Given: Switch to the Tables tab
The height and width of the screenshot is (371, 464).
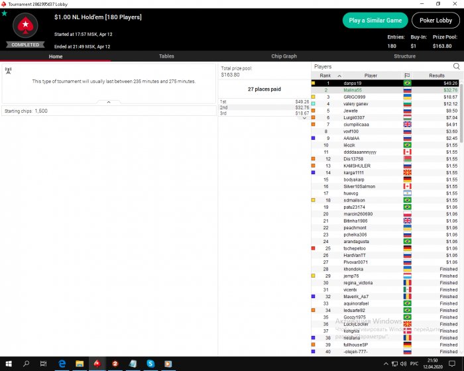Looking at the screenshot, I should [166, 56].
